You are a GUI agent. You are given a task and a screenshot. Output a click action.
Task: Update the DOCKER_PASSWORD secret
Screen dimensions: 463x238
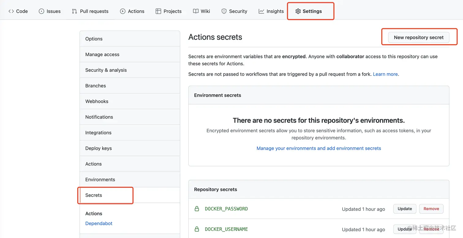(405, 209)
